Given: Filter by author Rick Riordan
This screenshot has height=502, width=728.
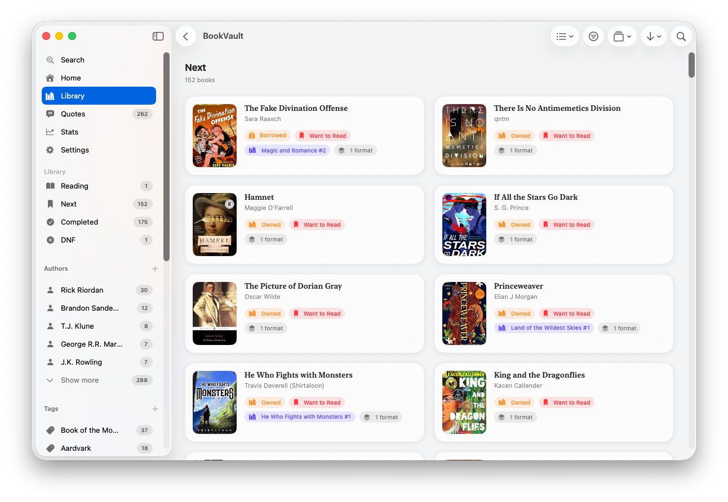Looking at the screenshot, I should pyautogui.click(x=99, y=290).
